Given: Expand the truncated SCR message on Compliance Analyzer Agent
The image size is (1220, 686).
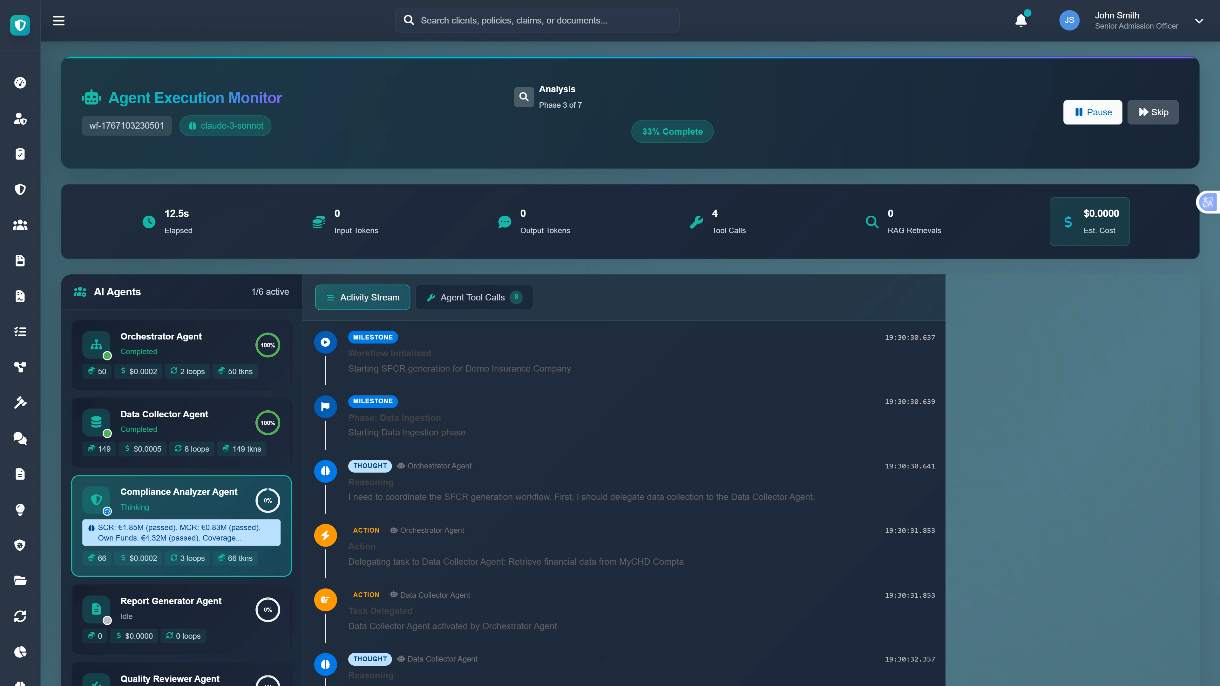Looking at the screenshot, I should point(181,532).
